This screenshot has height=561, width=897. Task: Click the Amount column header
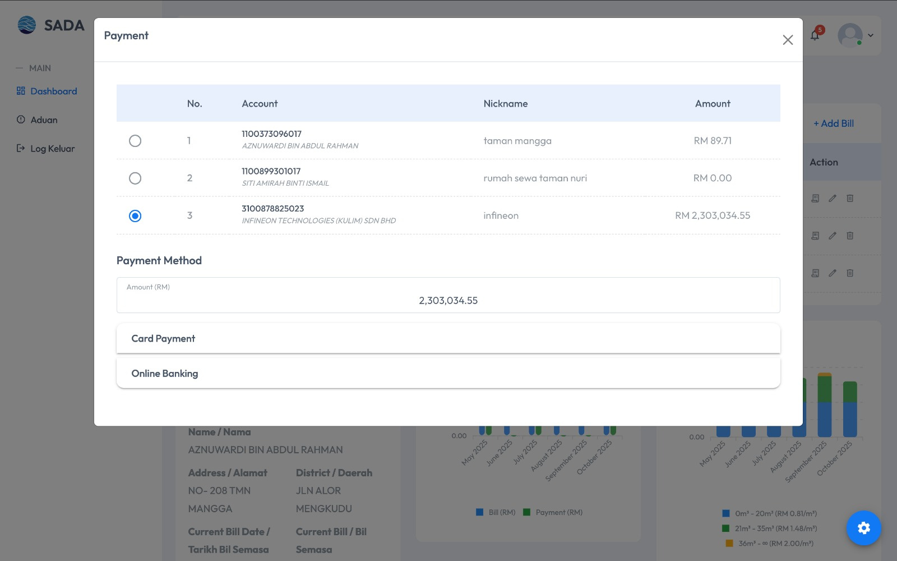(713, 104)
